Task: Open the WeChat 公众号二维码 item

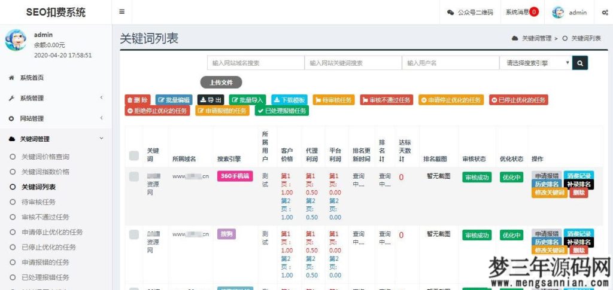Action: (x=471, y=12)
